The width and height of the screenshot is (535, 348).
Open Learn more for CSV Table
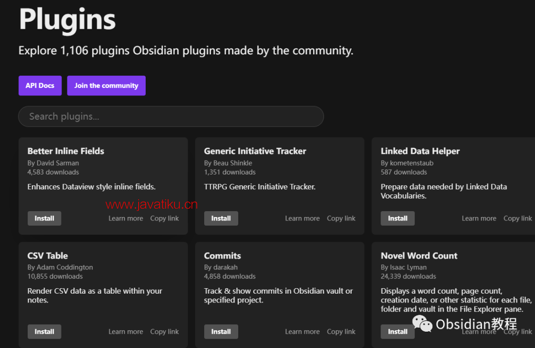coord(126,332)
